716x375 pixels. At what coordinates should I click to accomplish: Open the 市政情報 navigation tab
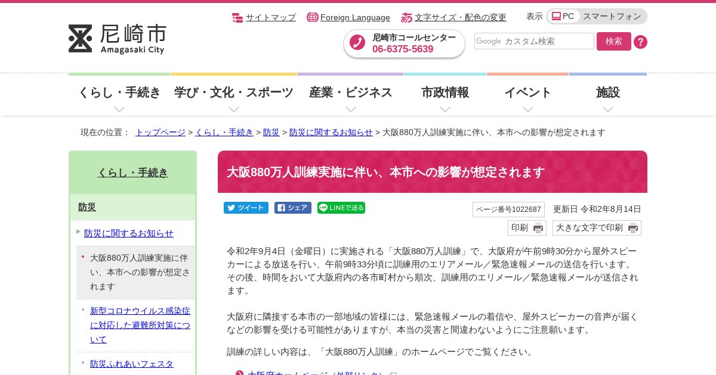pos(445,94)
